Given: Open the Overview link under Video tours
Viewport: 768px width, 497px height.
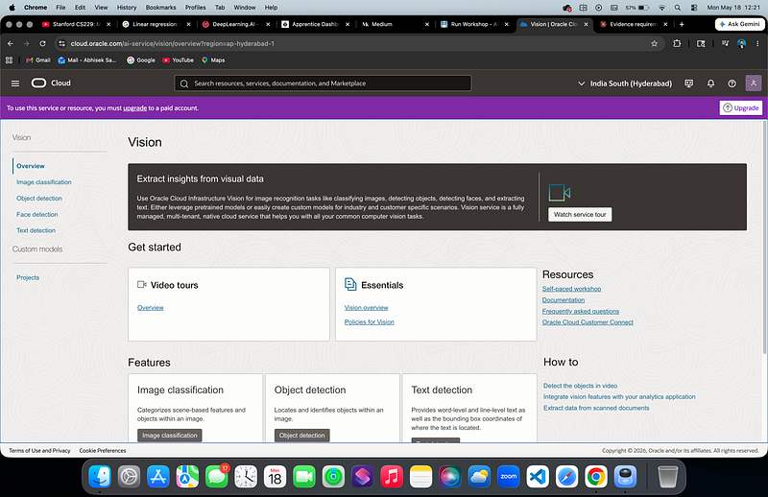Looking at the screenshot, I should pos(151,307).
